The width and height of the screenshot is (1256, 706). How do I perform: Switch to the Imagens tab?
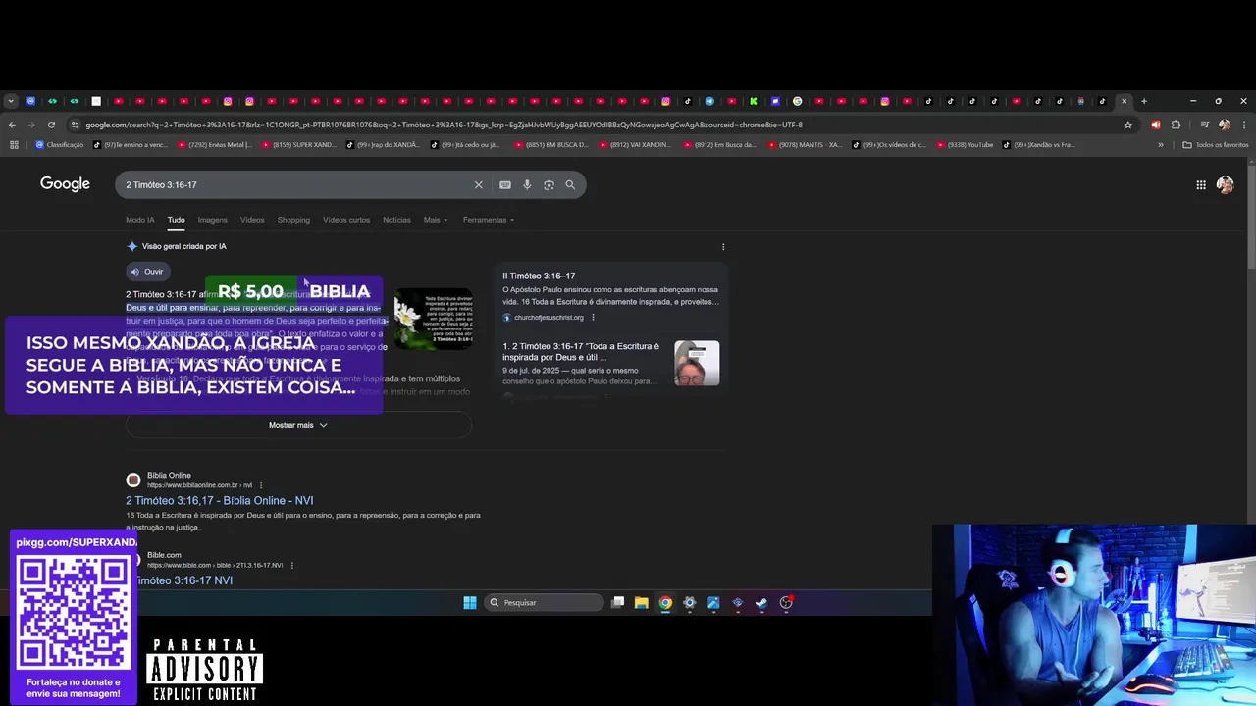point(212,220)
